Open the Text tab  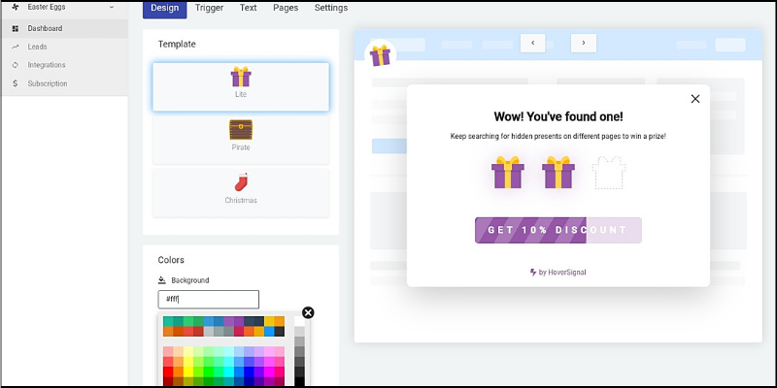(x=249, y=8)
